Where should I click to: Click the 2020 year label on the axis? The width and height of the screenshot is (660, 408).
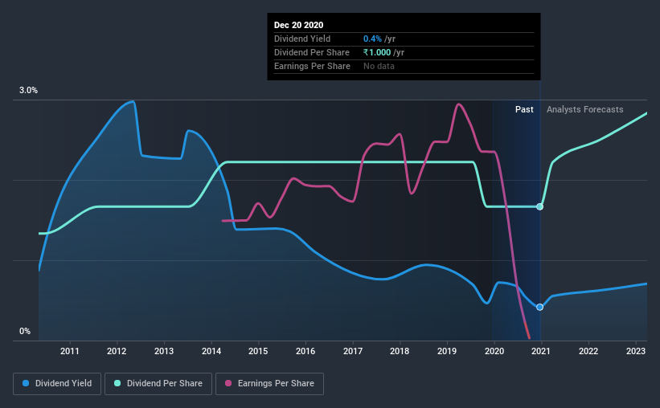coord(494,351)
